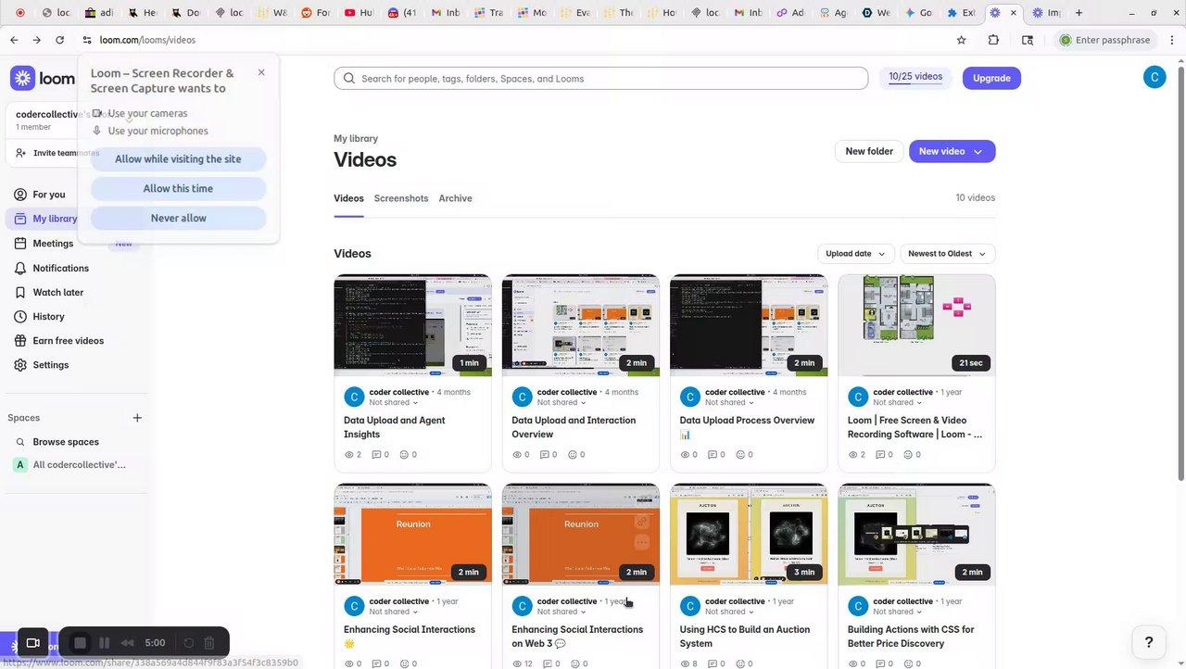Open the New video dropdown arrow
Image resolution: width=1186 pixels, height=669 pixels.
tap(978, 151)
